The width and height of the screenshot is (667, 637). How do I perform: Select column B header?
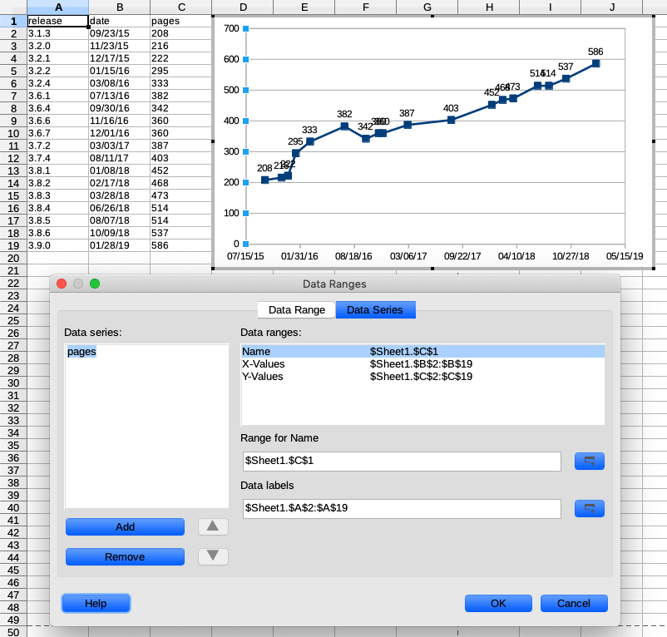click(x=119, y=7)
